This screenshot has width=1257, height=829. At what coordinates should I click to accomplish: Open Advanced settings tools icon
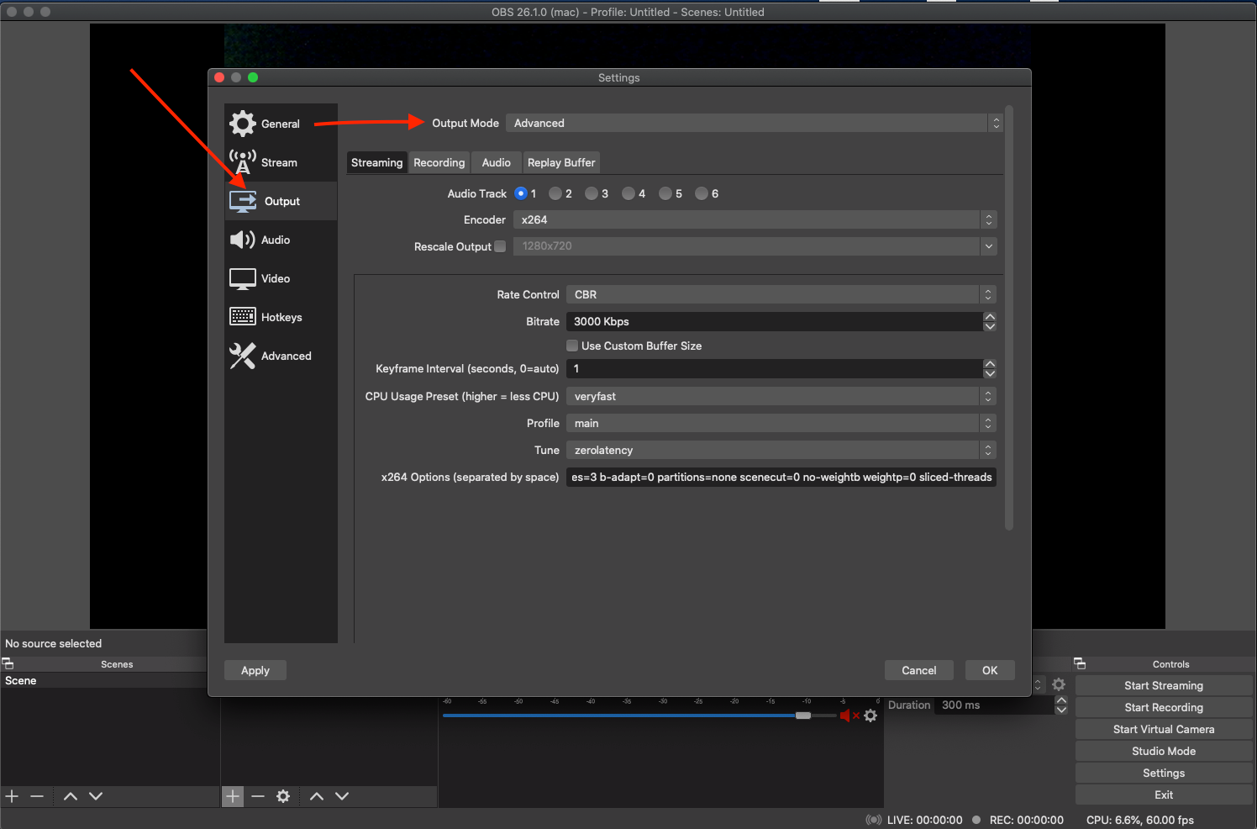[x=243, y=356]
